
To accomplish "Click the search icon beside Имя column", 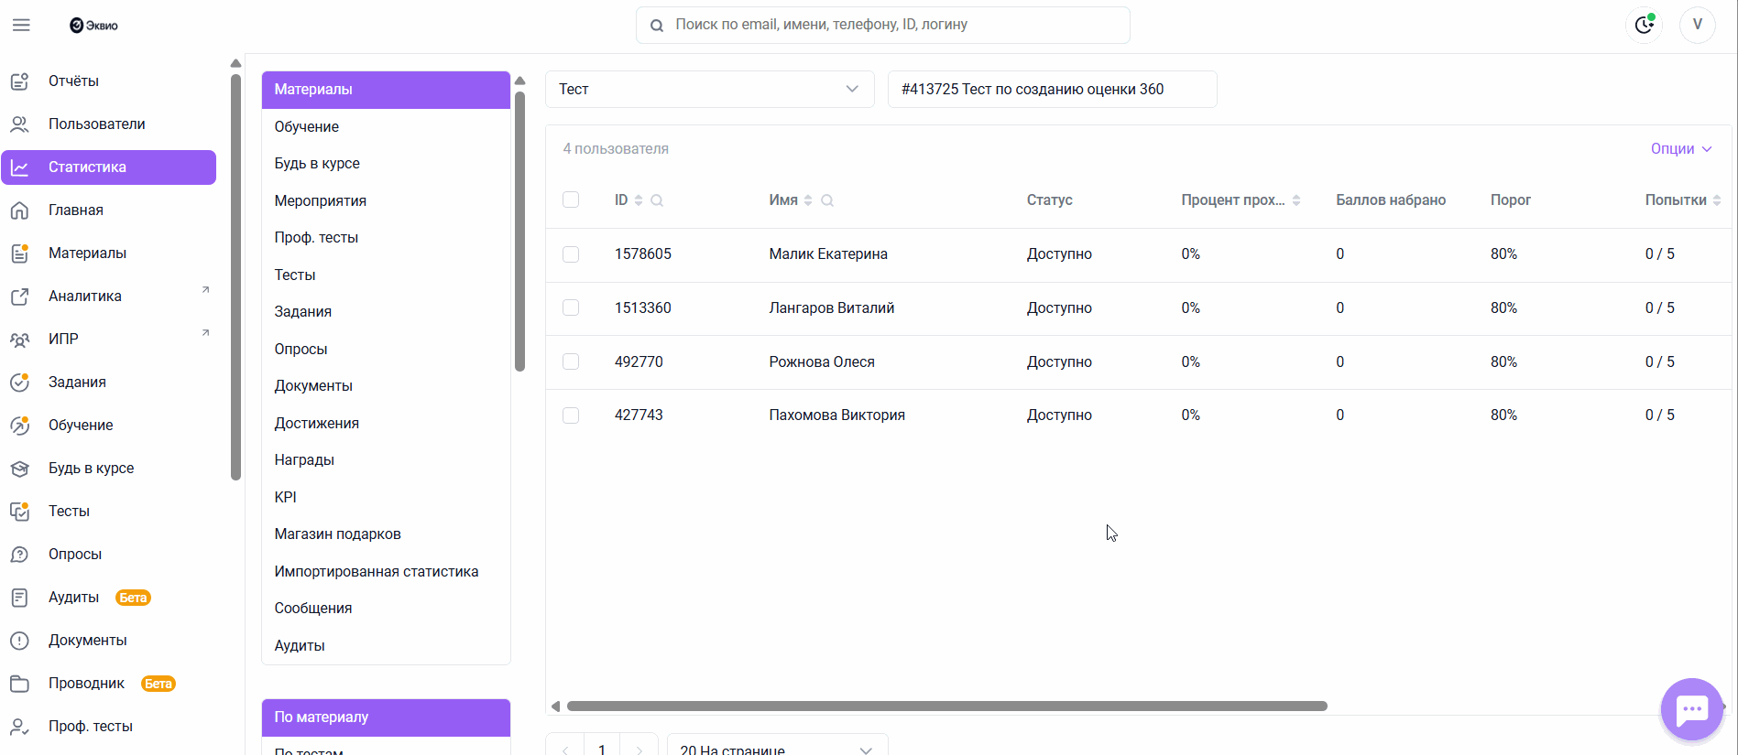I will click(827, 200).
